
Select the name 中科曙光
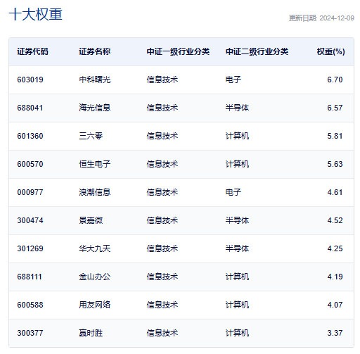94,80
